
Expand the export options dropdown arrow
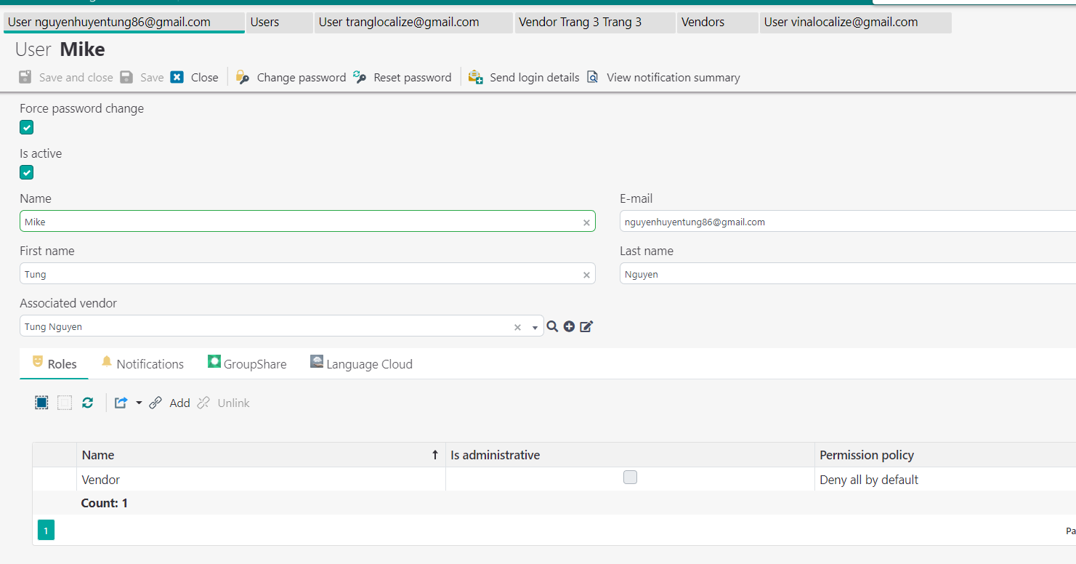point(139,403)
